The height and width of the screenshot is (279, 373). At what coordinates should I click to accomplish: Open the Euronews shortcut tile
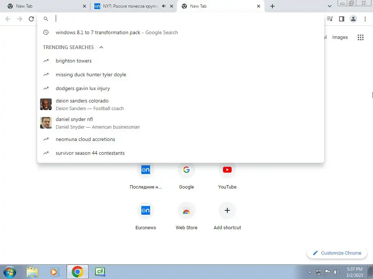[146, 216]
